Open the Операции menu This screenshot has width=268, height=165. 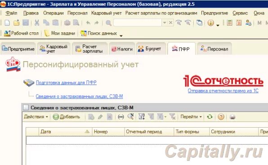pyautogui.click(x=54, y=13)
